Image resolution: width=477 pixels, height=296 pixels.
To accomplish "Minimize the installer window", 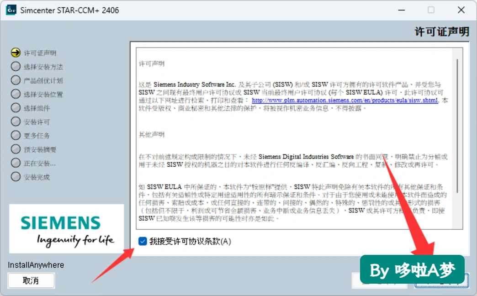I will click(402, 10).
